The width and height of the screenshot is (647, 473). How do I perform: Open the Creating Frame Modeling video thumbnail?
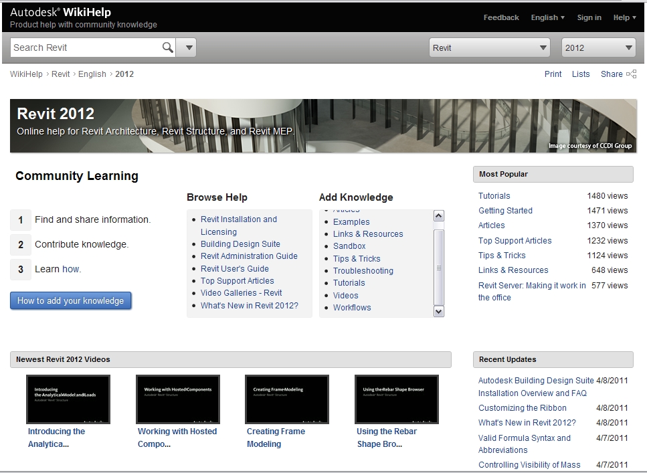tap(286, 399)
